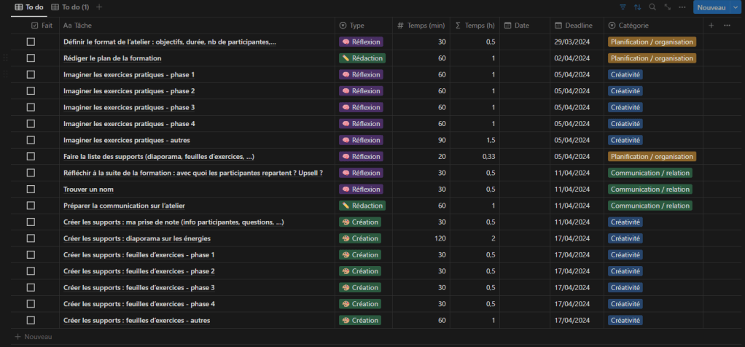The width and height of the screenshot is (745, 347).
Task: Add a property column with the plus icon
Action: pyautogui.click(x=711, y=26)
